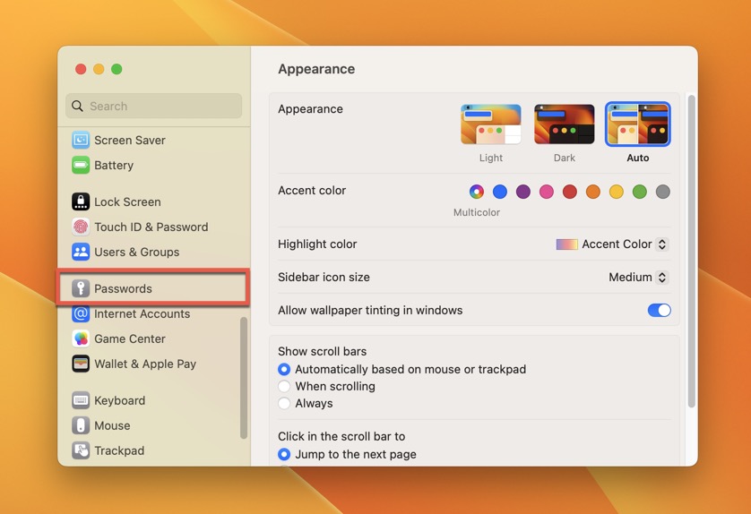751x514 pixels.
Task: Click the Trackpad icon in sidebar
Action: click(x=81, y=450)
